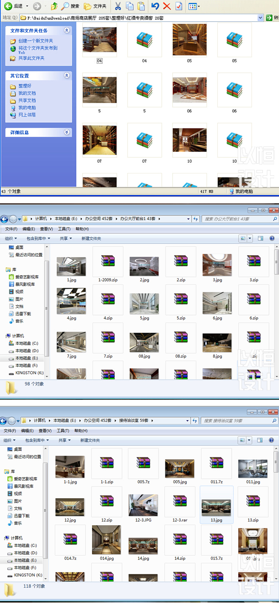Toggle the 文件夹 folders pane button
The width and height of the screenshot is (279, 610).
point(95,6)
